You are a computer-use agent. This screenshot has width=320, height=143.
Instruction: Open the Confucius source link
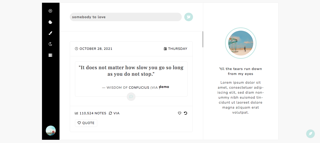[139, 88]
